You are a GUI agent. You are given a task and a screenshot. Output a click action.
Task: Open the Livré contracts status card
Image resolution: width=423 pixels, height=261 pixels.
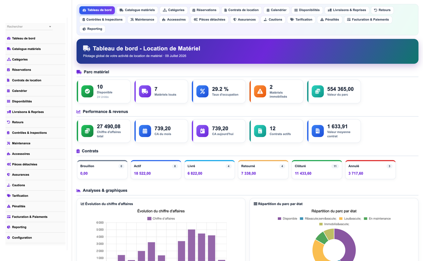[209, 170]
